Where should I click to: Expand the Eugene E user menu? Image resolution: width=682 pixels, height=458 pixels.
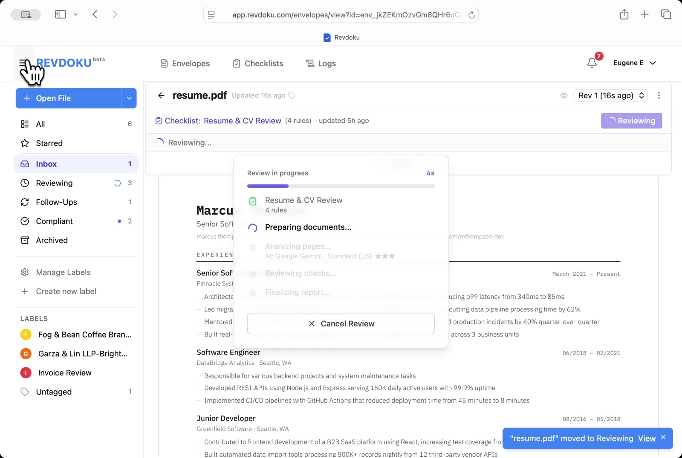click(x=634, y=63)
